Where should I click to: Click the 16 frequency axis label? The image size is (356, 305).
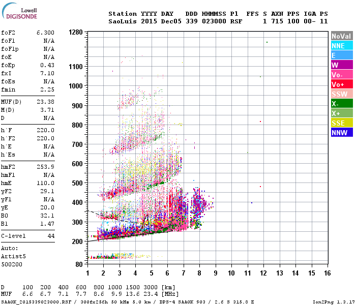[328, 273]
